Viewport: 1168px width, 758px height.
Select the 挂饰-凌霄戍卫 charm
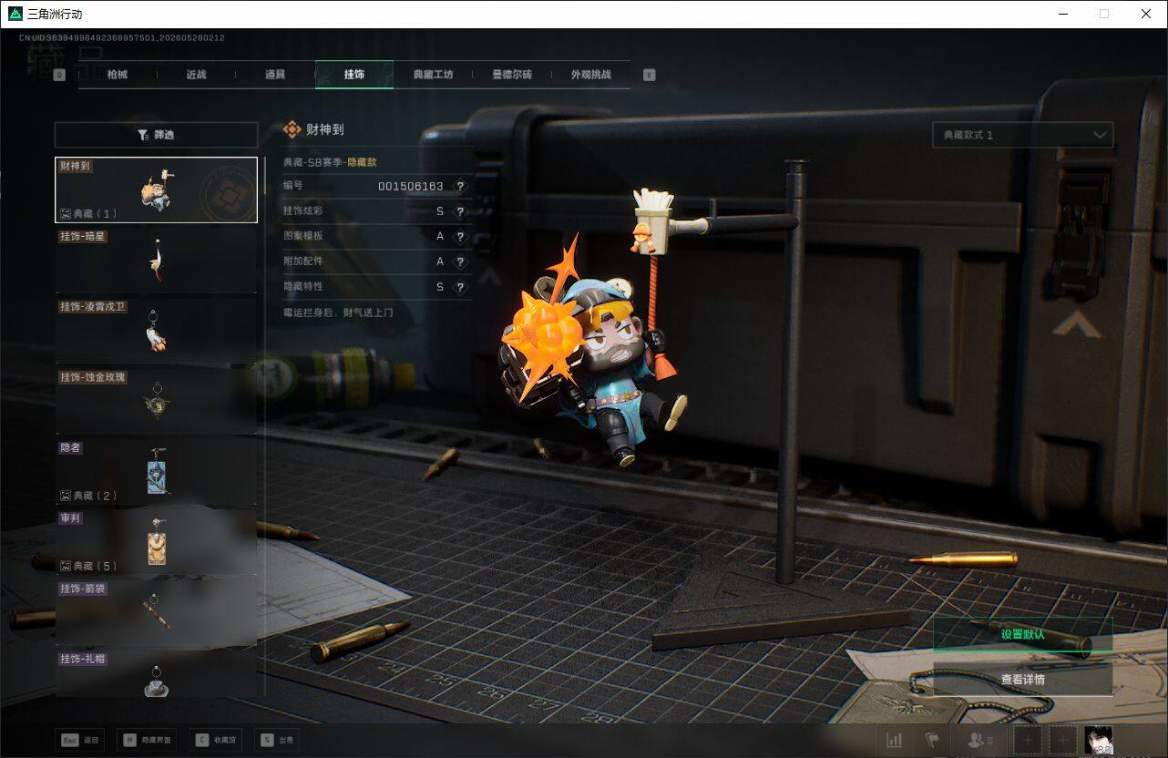coord(156,331)
